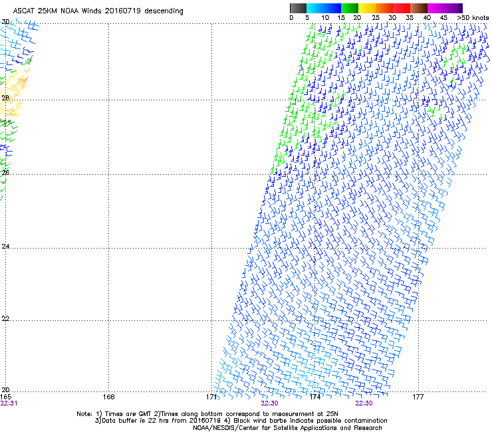Click the brown 35-40 knots legend swatch

point(419,8)
